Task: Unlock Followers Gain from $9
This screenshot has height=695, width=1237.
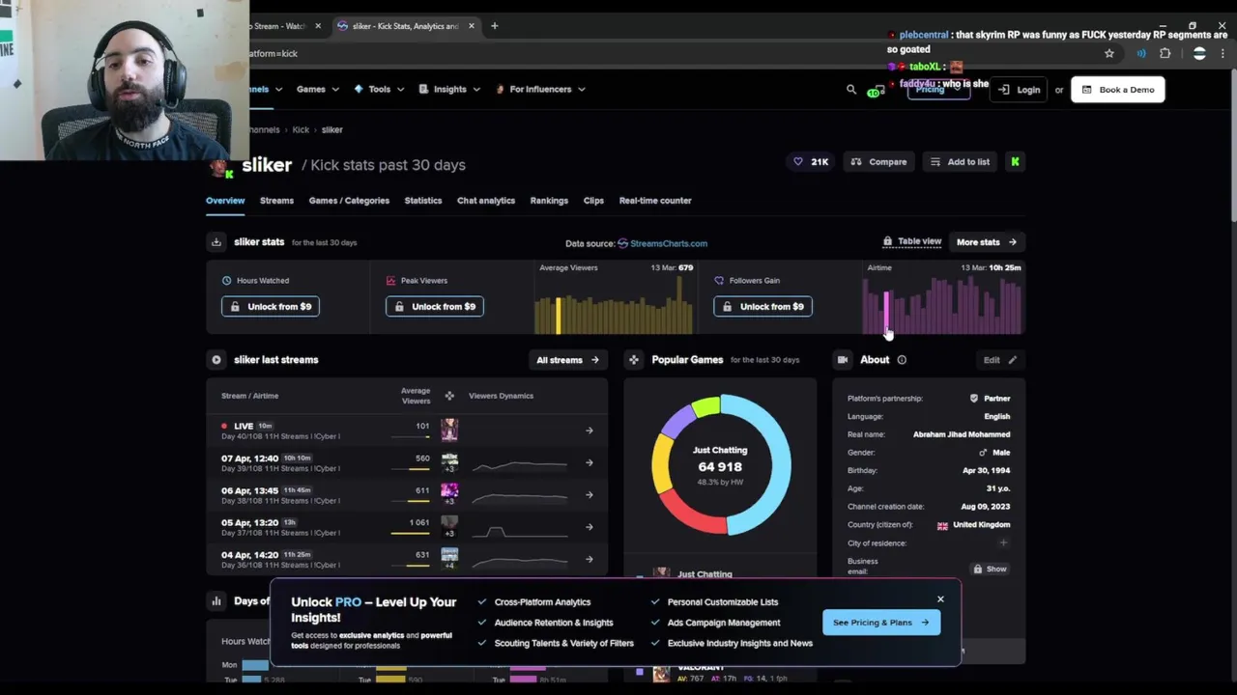Action: click(763, 307)
